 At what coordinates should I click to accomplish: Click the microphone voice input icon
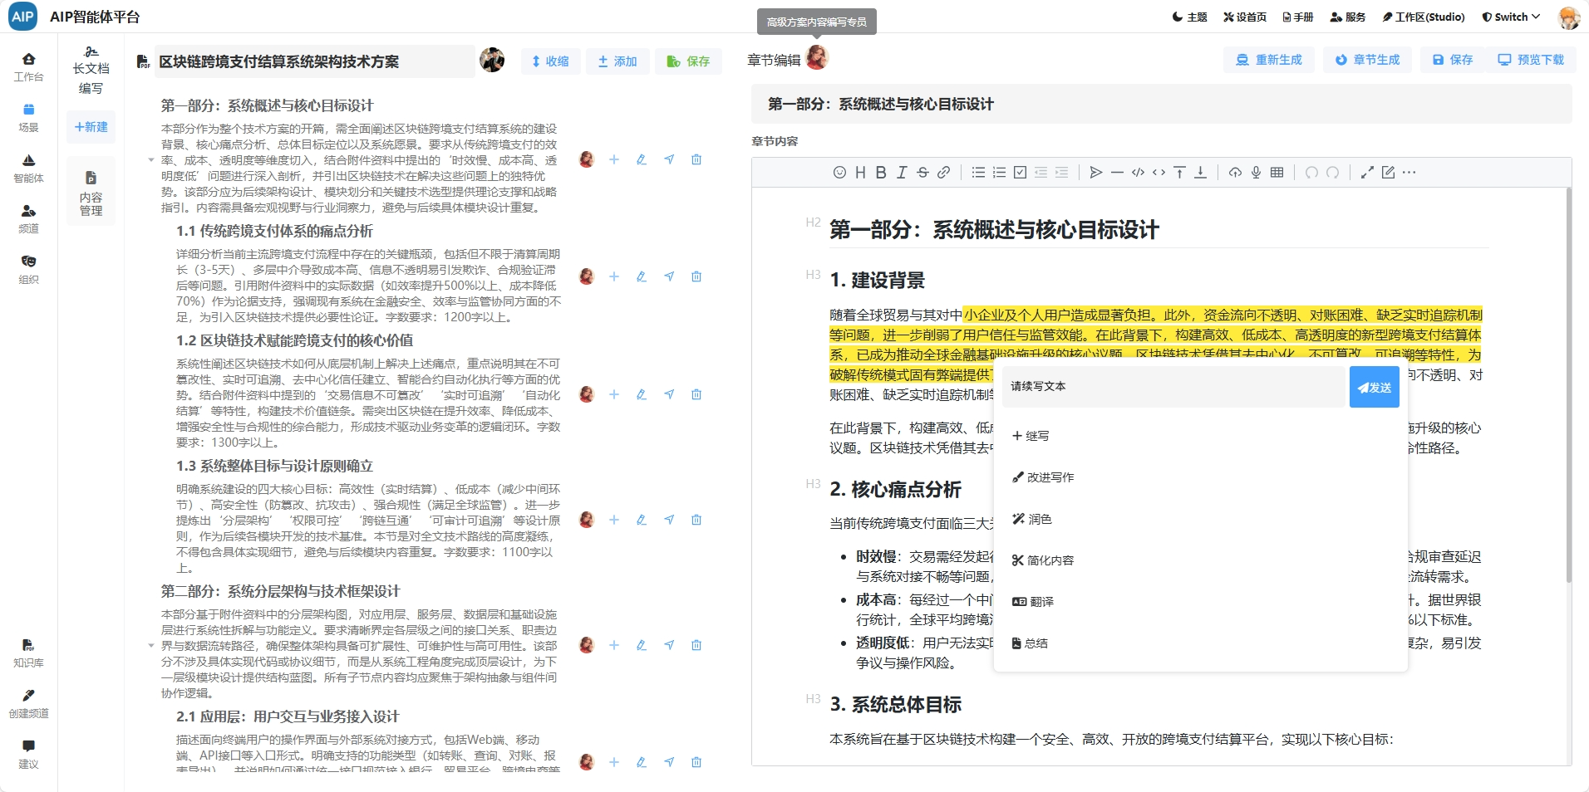(x=1256, y=173)
